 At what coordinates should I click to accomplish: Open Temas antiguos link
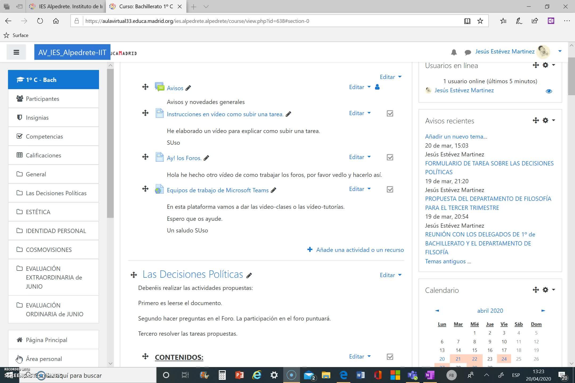(x=448, y=261)
